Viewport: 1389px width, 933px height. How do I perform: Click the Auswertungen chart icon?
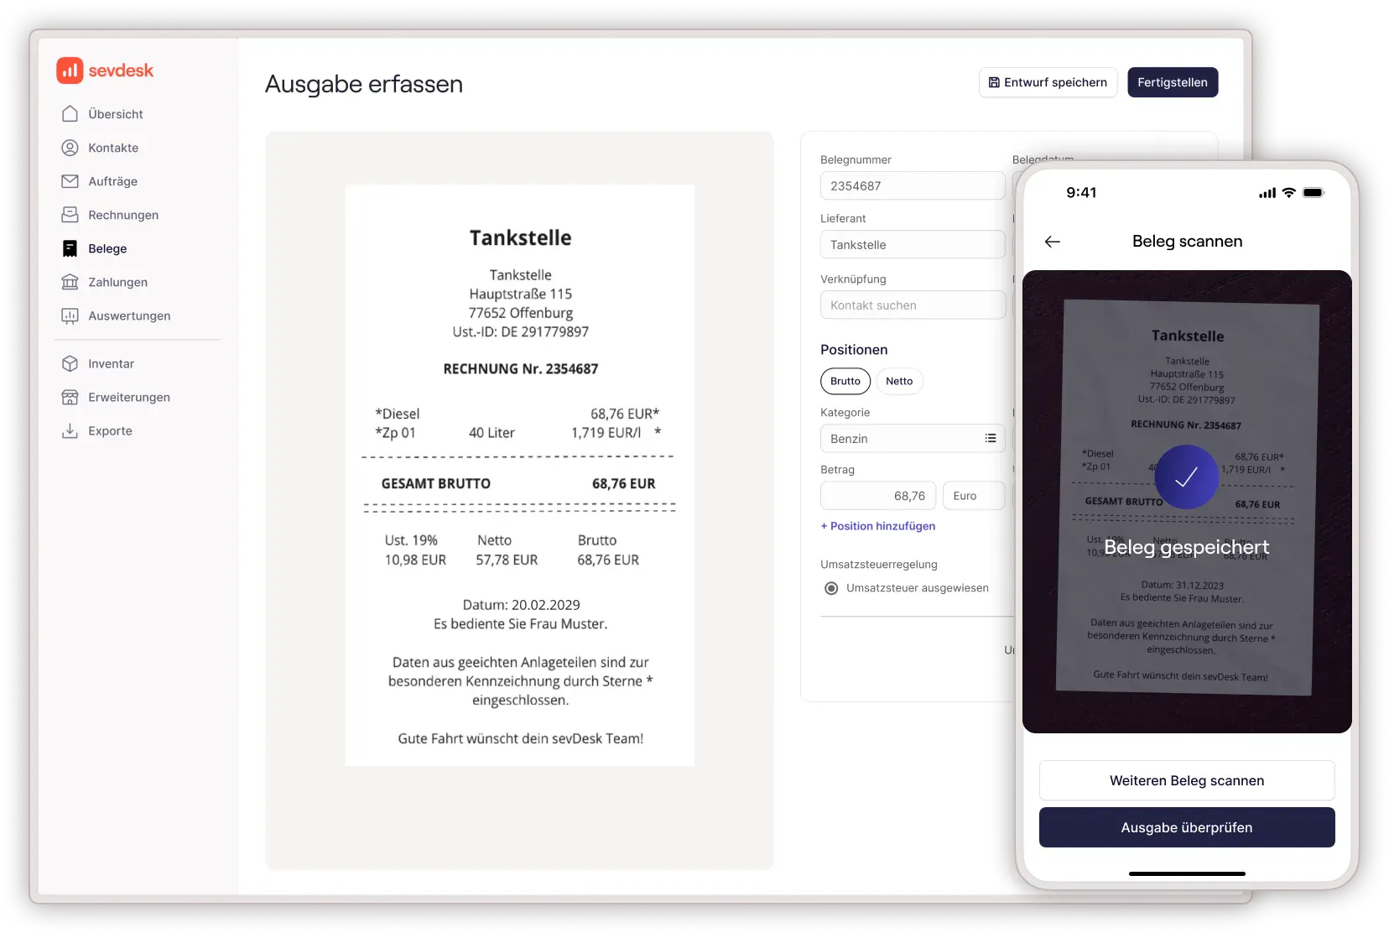(x=70, y=315)
